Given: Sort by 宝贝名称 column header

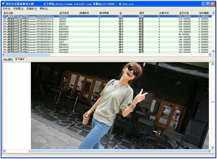Looking at the screenshot, I should point(8,13).
